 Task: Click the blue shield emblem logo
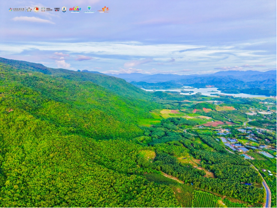coord(64,9)
